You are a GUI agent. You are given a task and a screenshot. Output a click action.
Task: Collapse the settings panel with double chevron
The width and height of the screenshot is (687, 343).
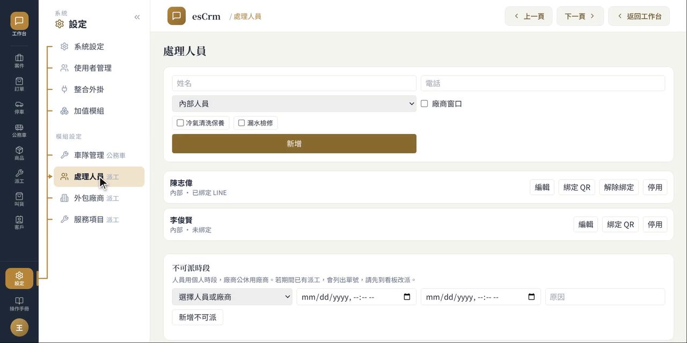[137, 17]
